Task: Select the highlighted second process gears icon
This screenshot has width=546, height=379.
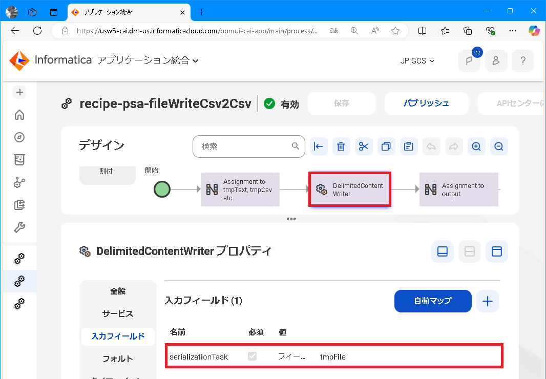Action: [19, 281]
